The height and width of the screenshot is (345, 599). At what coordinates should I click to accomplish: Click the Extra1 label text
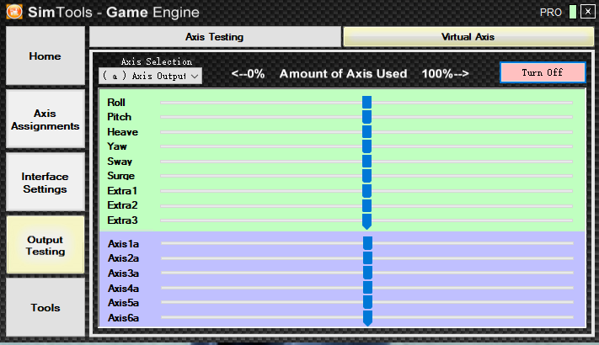click(122, 190)
